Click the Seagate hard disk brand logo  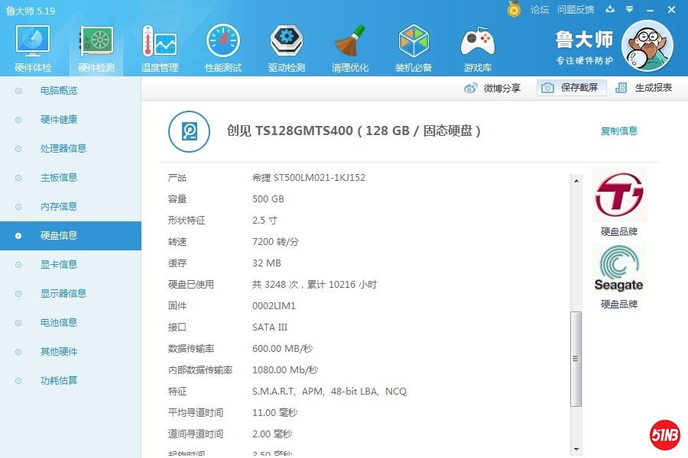click(618, 269)
